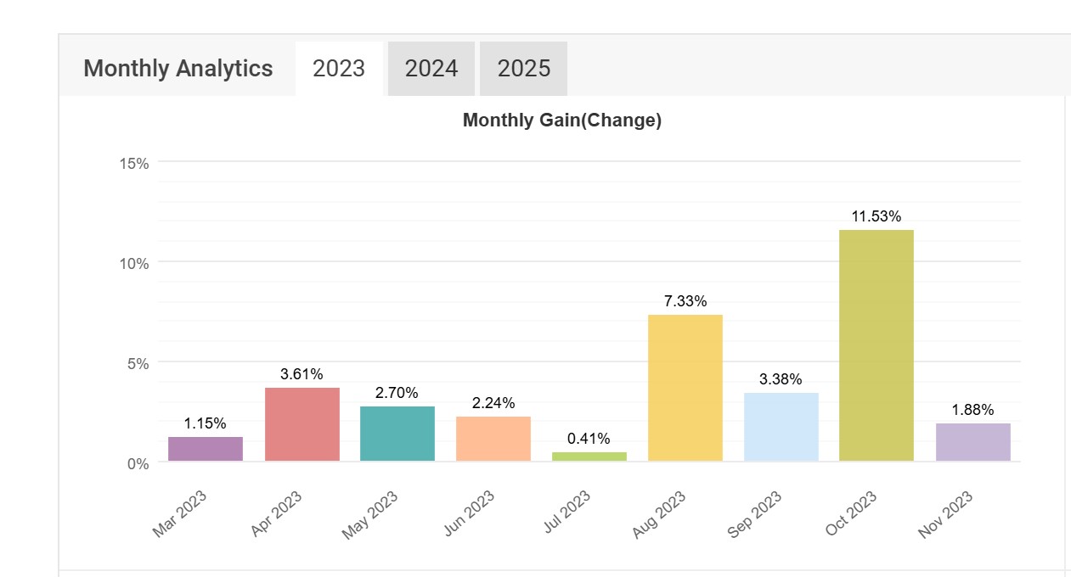Select the Oct 2023 bar showing 11.53%
The height and width of the screenshot is (577, 1071).
[877, 344]
